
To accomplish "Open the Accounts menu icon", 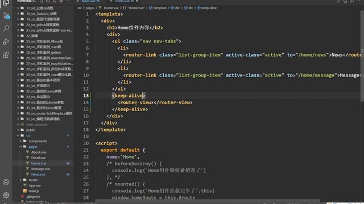I will pyautogui.click(x=6, y=182).
